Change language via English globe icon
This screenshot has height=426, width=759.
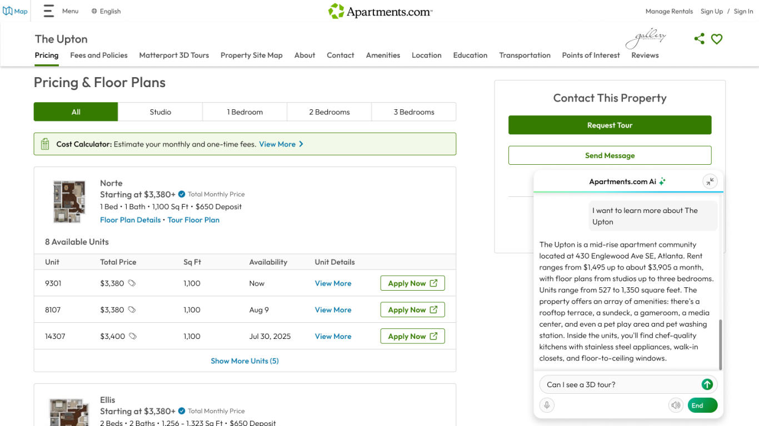click(x=94, y=11)
